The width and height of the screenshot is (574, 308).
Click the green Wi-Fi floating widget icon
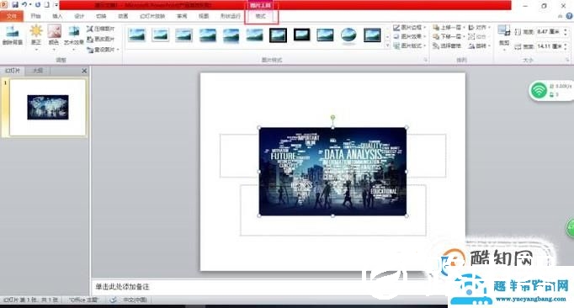point(539,90)
